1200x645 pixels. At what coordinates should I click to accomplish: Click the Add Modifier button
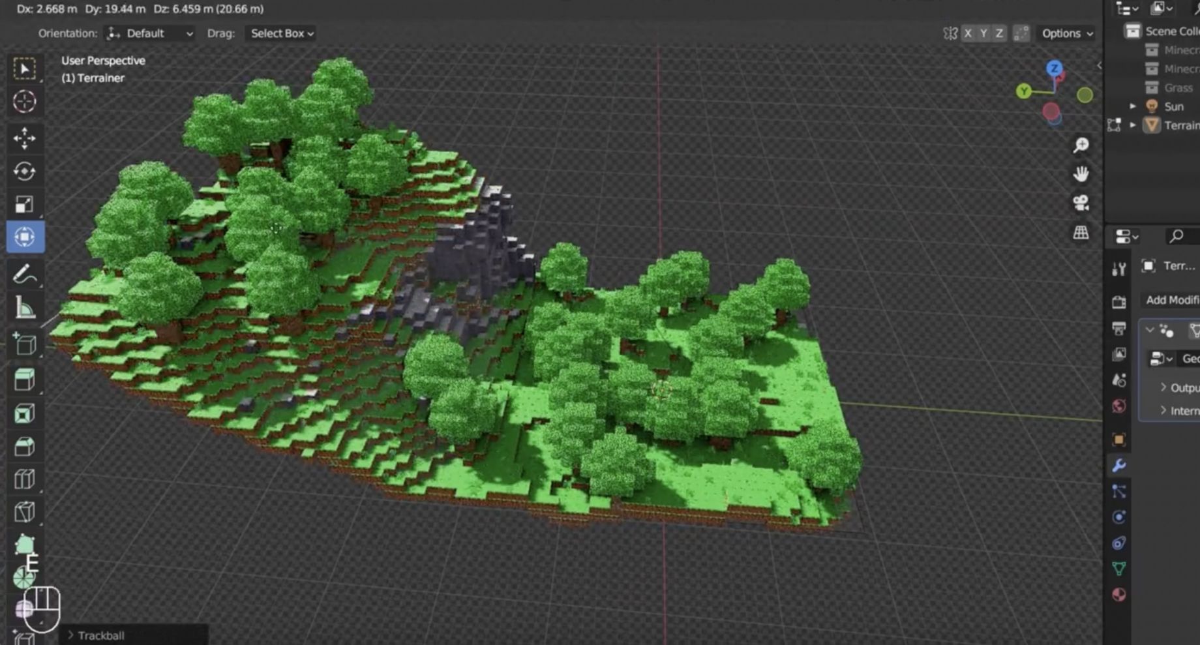(x=1172, y=300)
